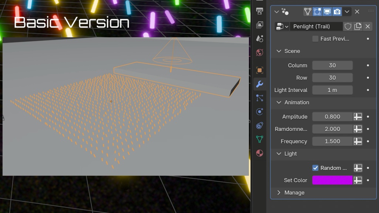Screen dimensions: 379x213
Task: Click the Penlight (Trail) name field
Action: (316, 26)
